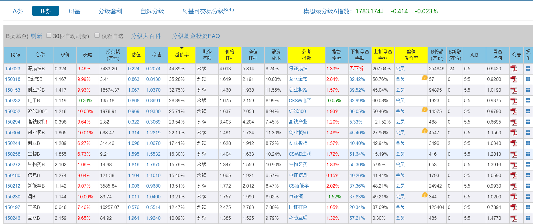This screenshot has width=533, height=224.
Task: Open the PDF announcement for 创业股B
Action: 514,133
